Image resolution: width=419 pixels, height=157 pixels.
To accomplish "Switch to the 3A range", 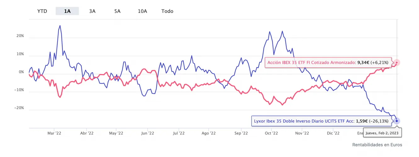I will pyautogui.click(x=92, y=11).
